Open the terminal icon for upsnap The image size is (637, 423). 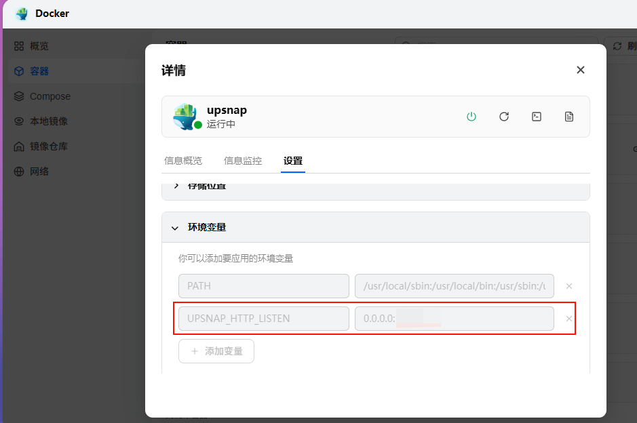click(536, 117)
